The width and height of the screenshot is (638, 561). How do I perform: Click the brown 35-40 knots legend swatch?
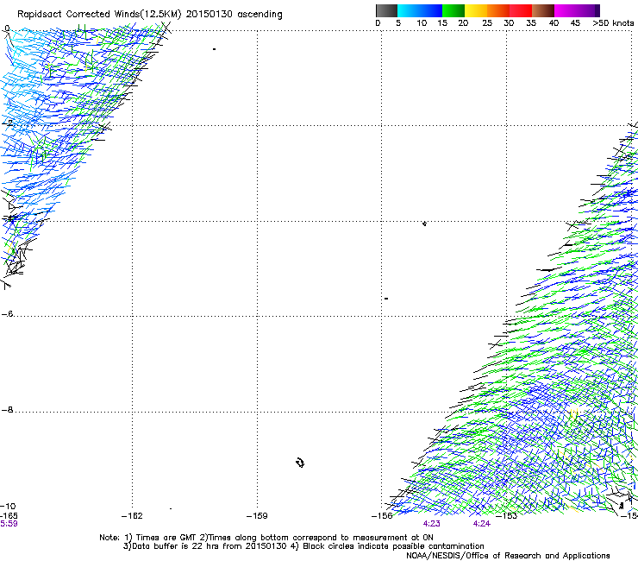[543, 10]
